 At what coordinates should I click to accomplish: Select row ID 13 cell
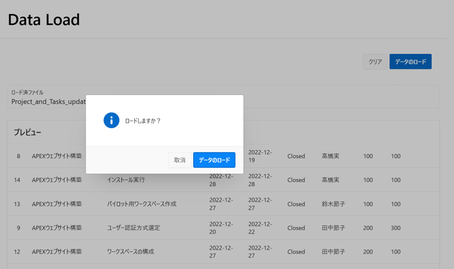[x=17, y=204]
